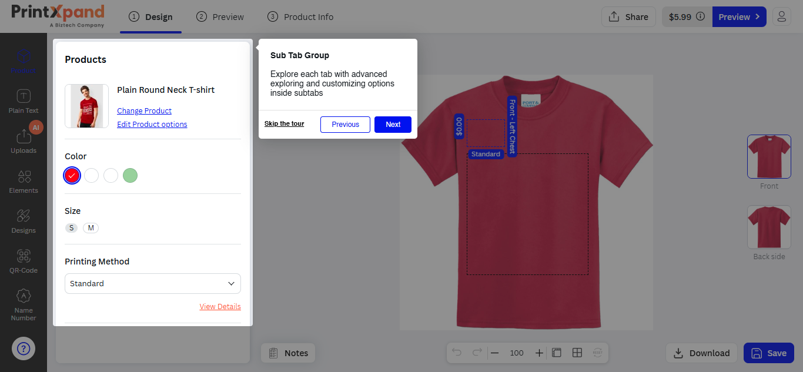The width and height of the screenshot is (803, 372).
Task: Select the Plain Text tool
Action: pyautogui.click(x=24, y=101)
